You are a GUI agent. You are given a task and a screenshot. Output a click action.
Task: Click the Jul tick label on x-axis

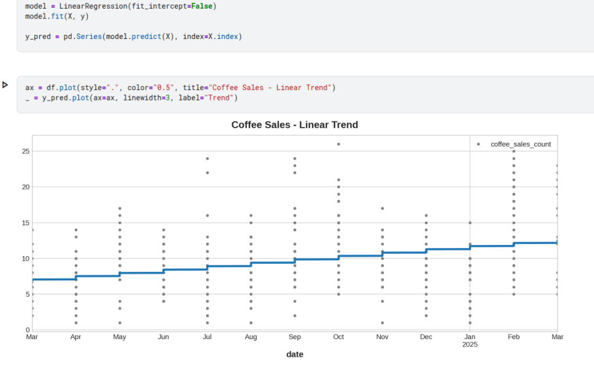tap(207, 337)
